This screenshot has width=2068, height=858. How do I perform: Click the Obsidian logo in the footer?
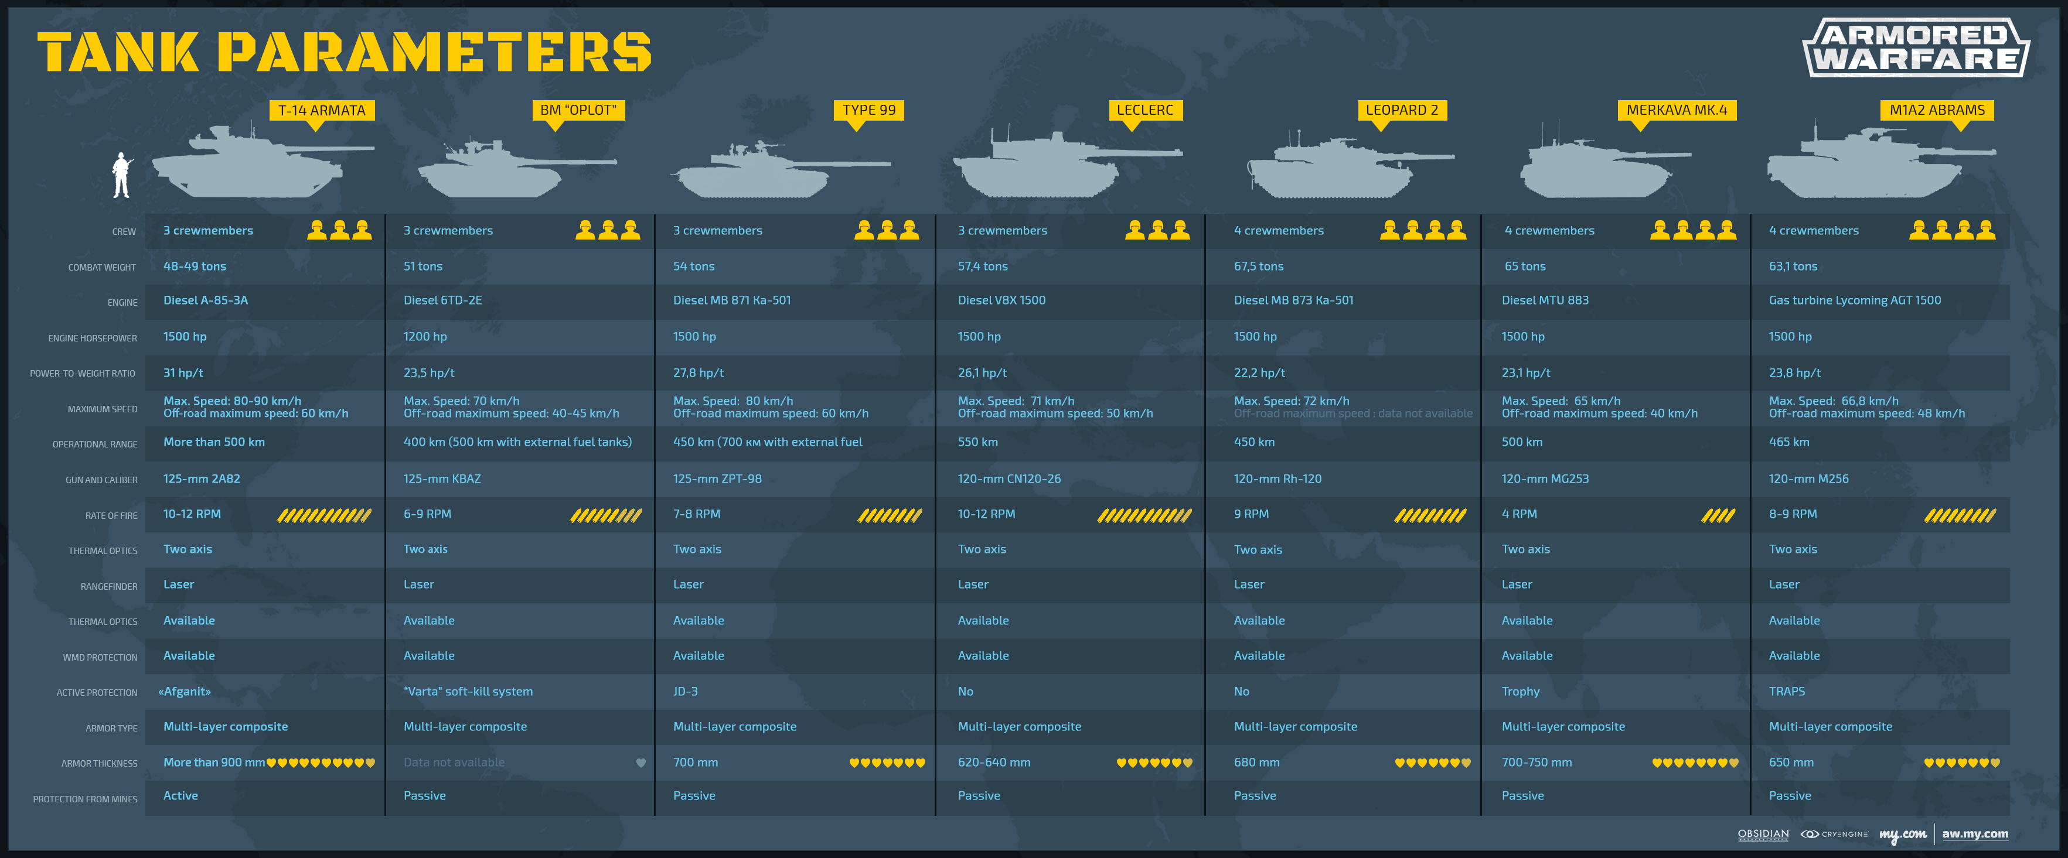tap(1763, 835)
